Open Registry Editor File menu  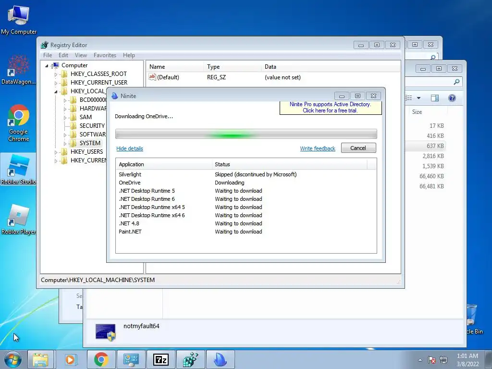click(48, 55)
